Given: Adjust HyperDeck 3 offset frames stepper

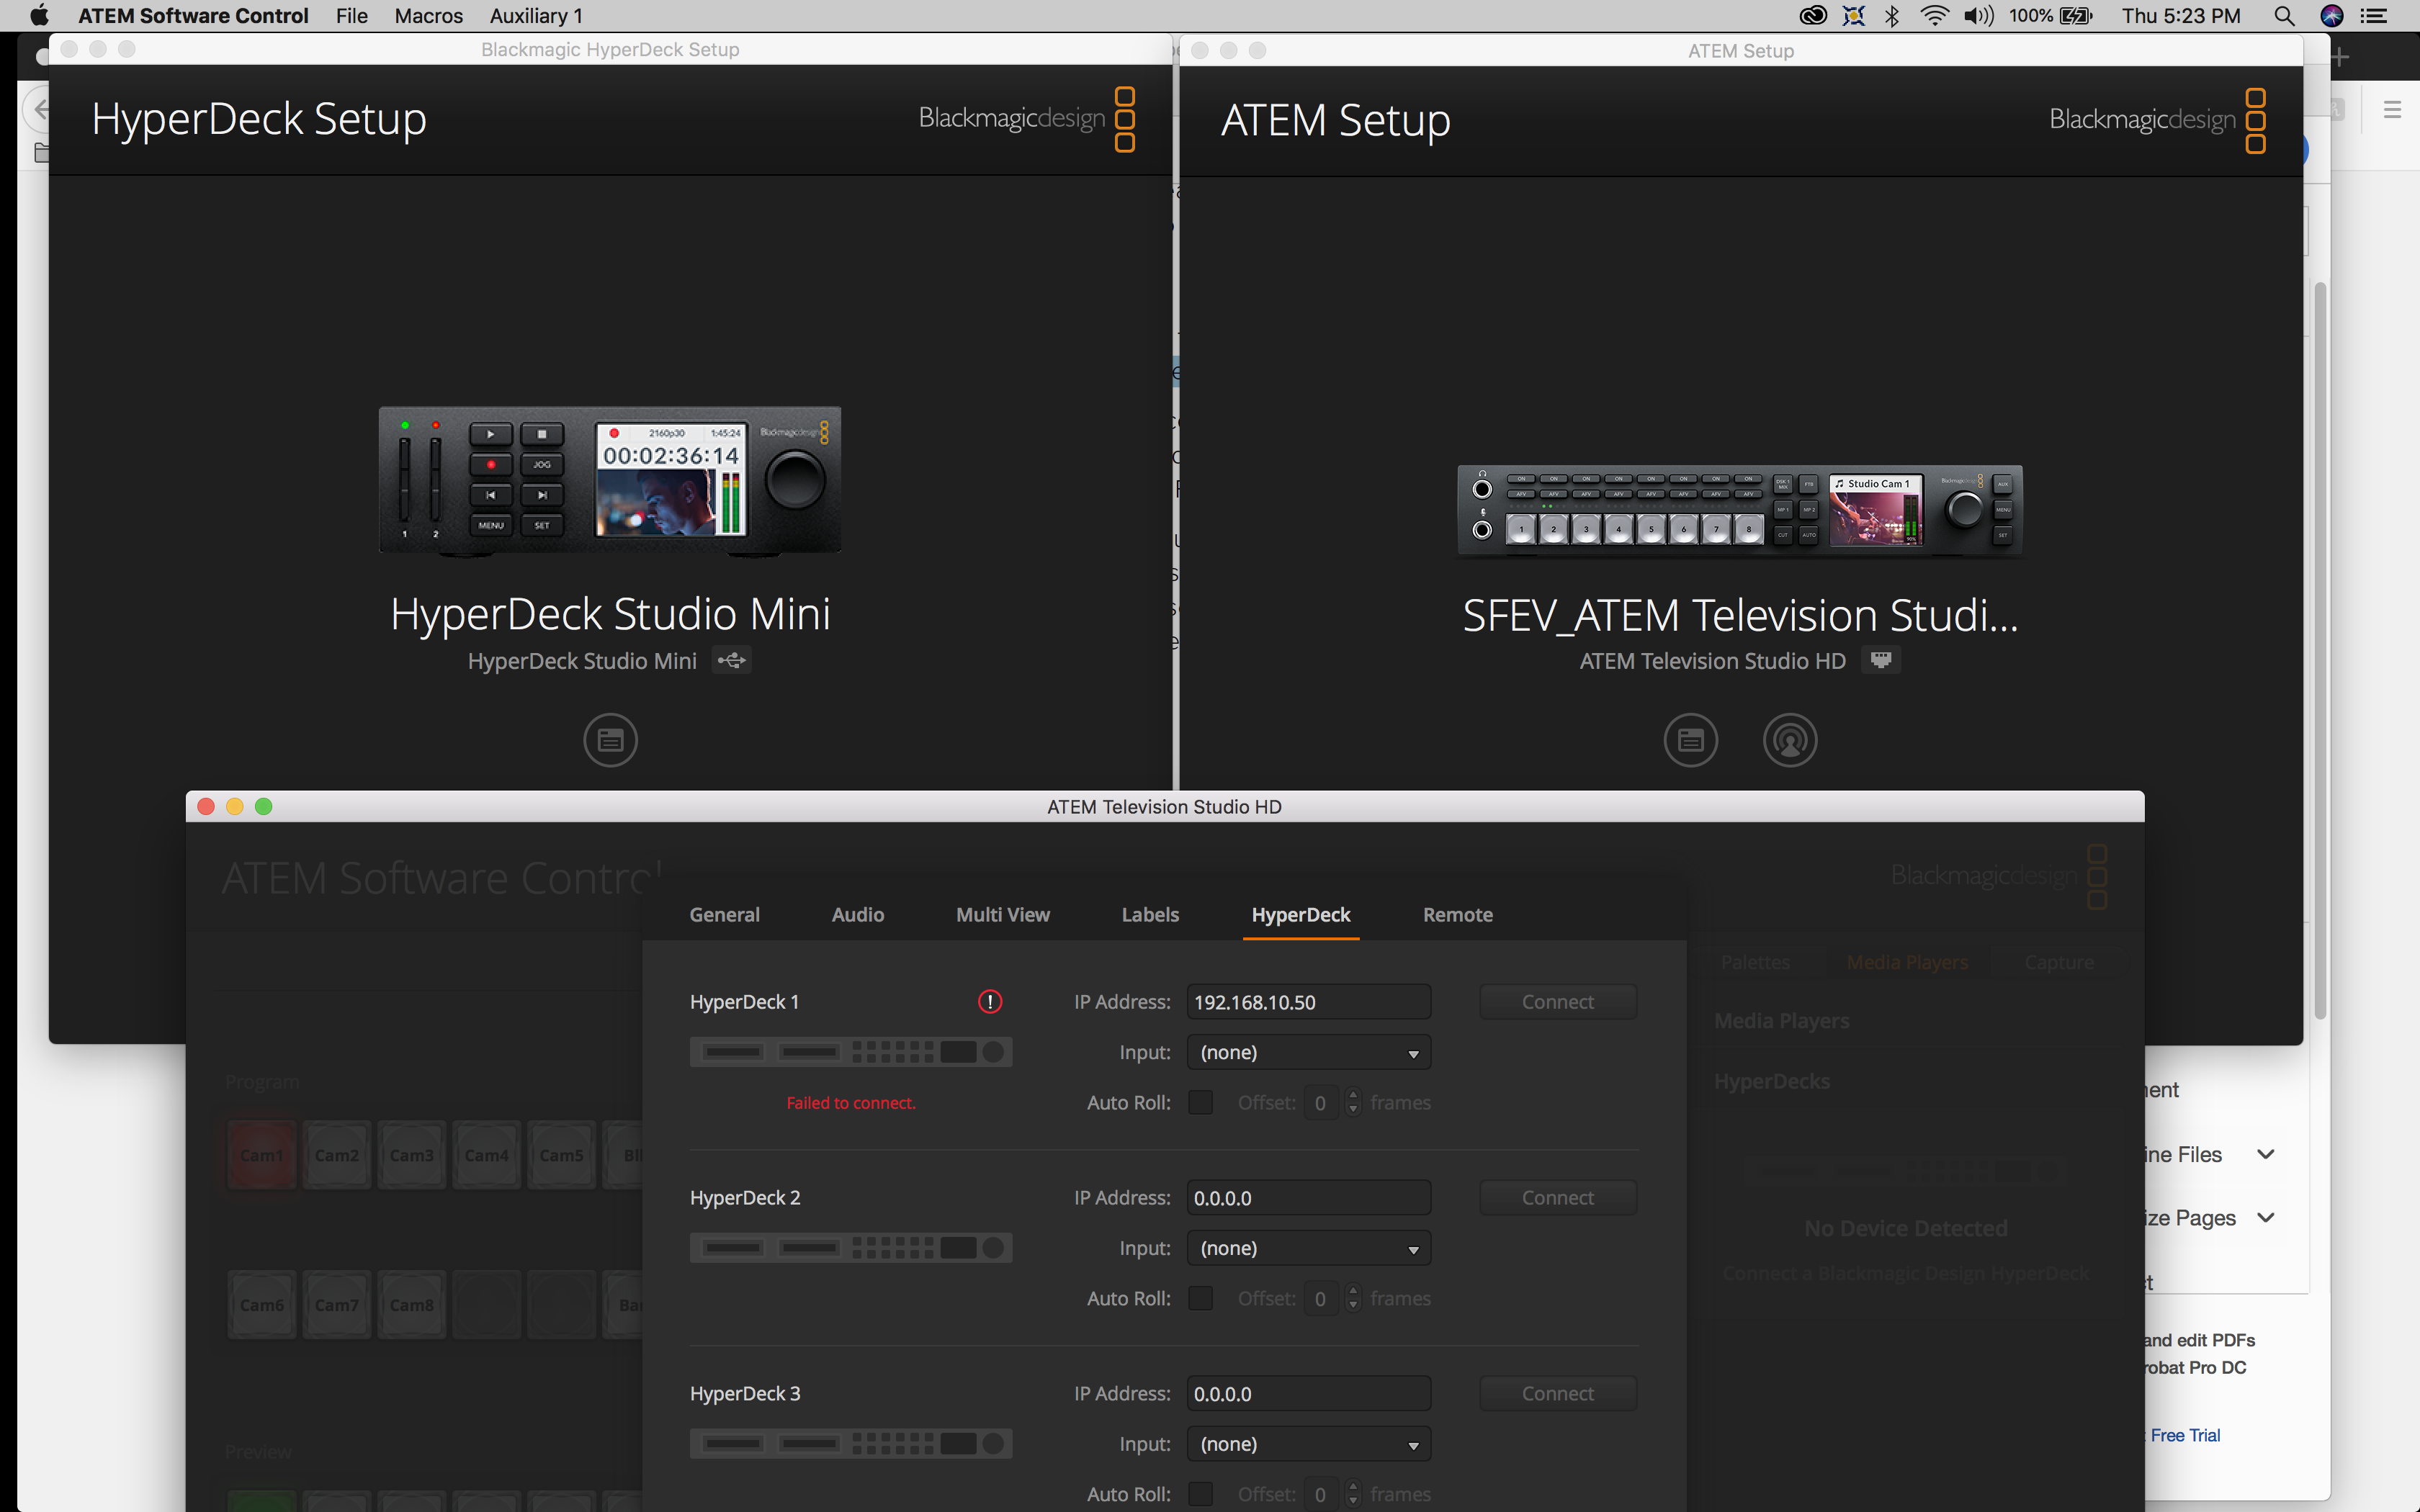Looking at the screenshot, I should [x=1353, y=1494].
